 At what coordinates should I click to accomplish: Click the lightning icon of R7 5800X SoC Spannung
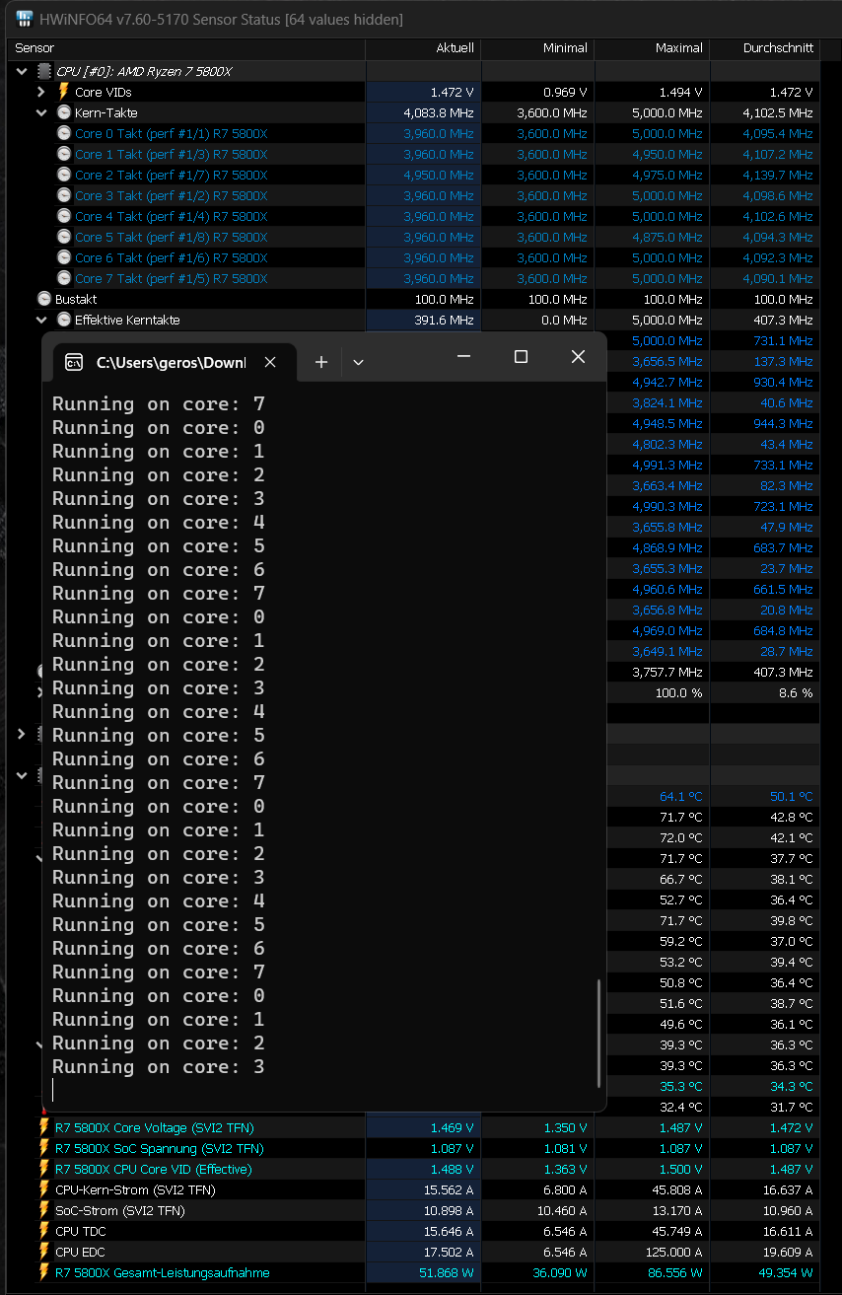(44, 1148)
